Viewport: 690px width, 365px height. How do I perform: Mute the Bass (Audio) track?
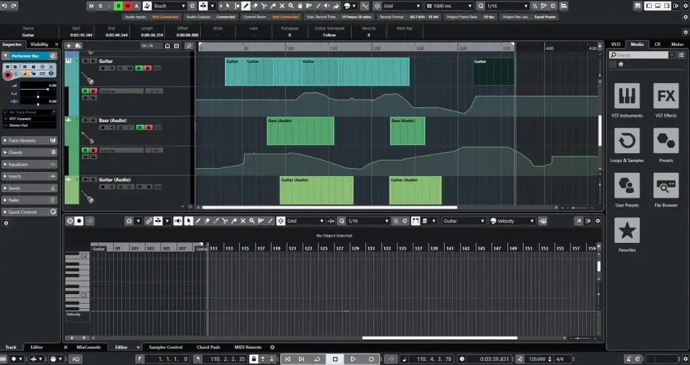pyautogui.click(x=86, y=121)
